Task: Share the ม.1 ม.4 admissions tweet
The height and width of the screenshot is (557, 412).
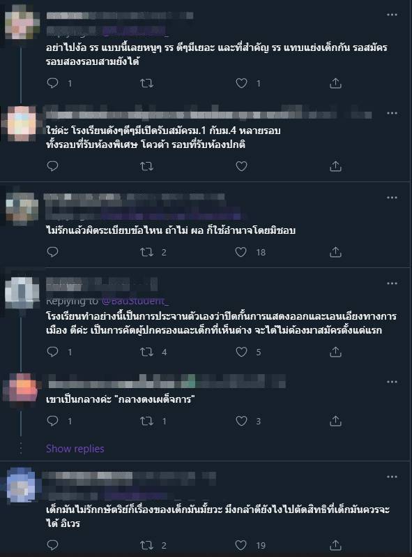Action: [x=335, y=166]
